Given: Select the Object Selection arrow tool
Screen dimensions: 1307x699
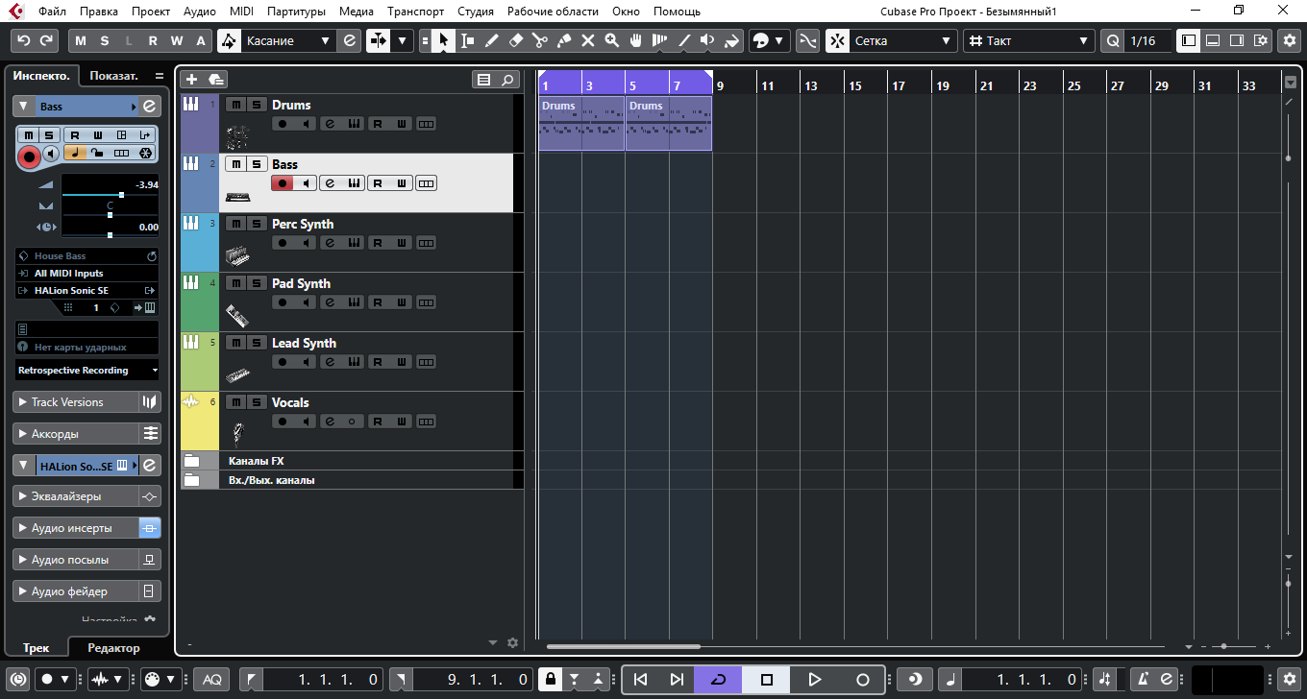Looking at the screenshot, I should [x=443, y=41].
